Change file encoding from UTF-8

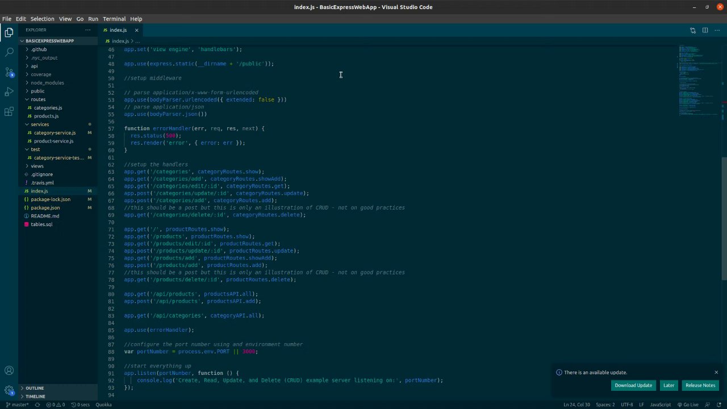pos(627,404)
